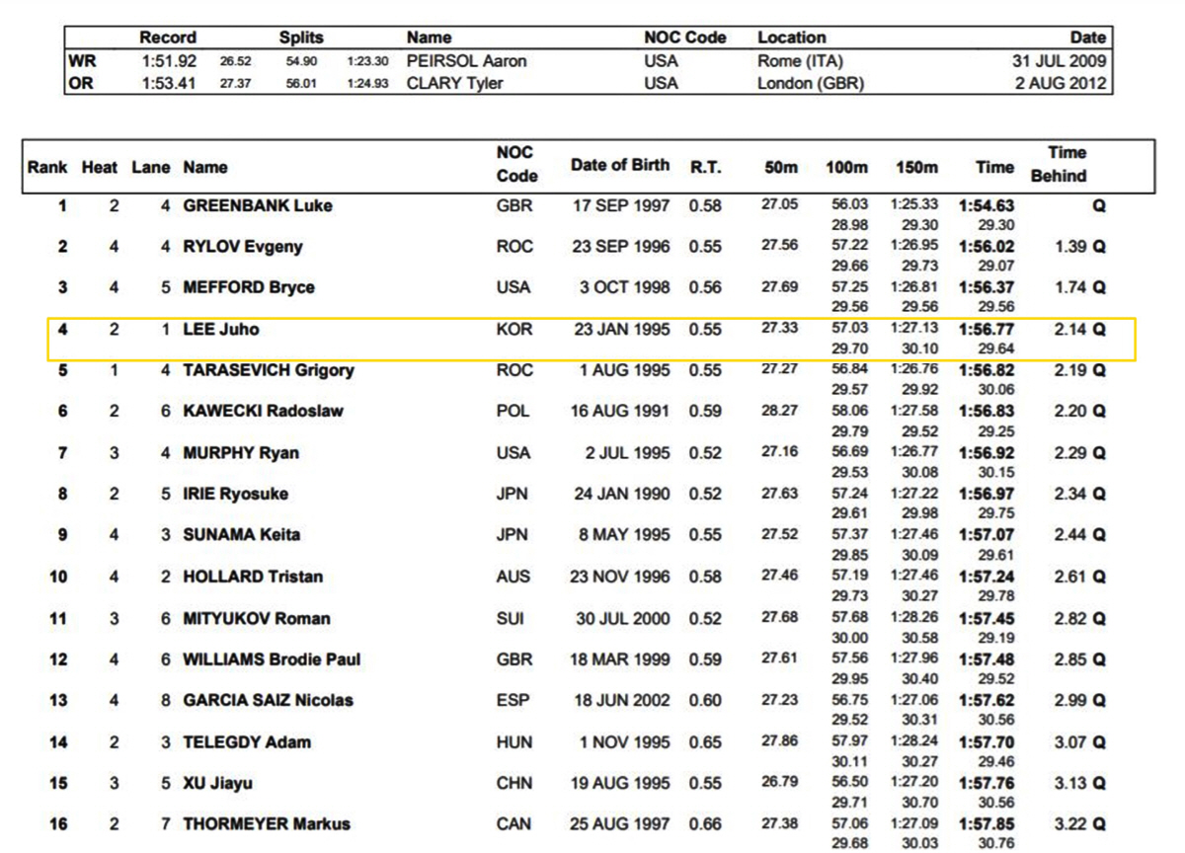Click birth date 23 JAN 1995
Screen dimensions: 1185x853
tap(621, 330)
